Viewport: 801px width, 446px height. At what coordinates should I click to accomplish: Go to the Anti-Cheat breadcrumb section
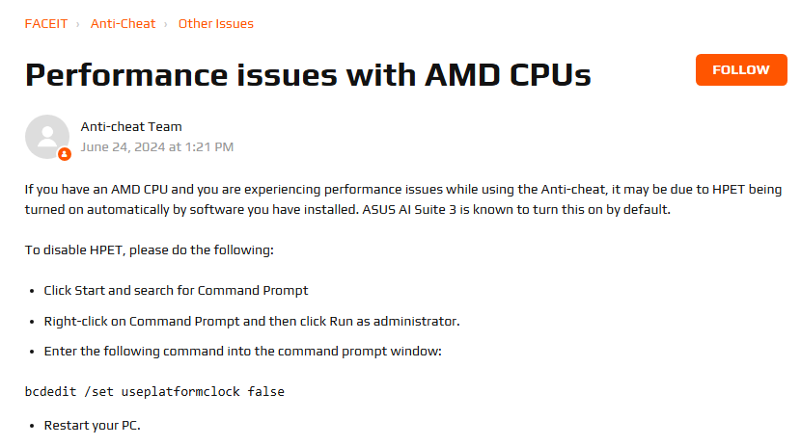[123, 24]
